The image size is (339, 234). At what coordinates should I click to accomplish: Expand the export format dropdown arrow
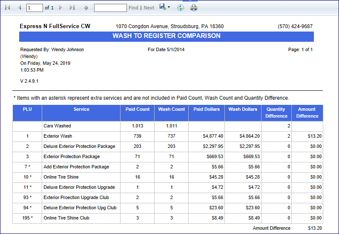[169, 7]
